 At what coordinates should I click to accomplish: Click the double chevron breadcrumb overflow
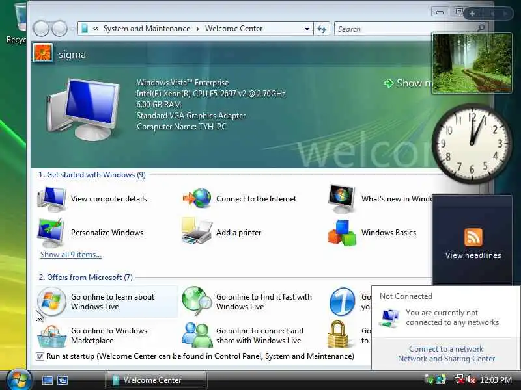(96, 29)
